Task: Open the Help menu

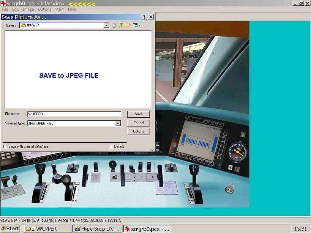Action: point(72,9)
